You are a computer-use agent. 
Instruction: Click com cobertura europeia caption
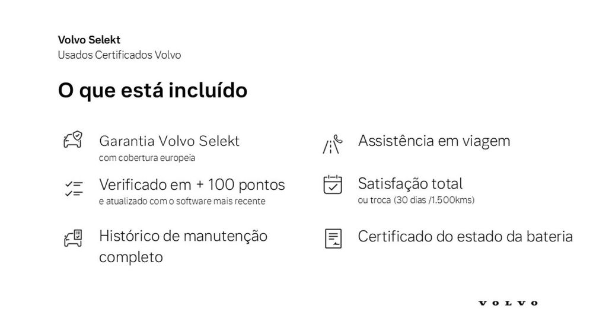(147, 158)
